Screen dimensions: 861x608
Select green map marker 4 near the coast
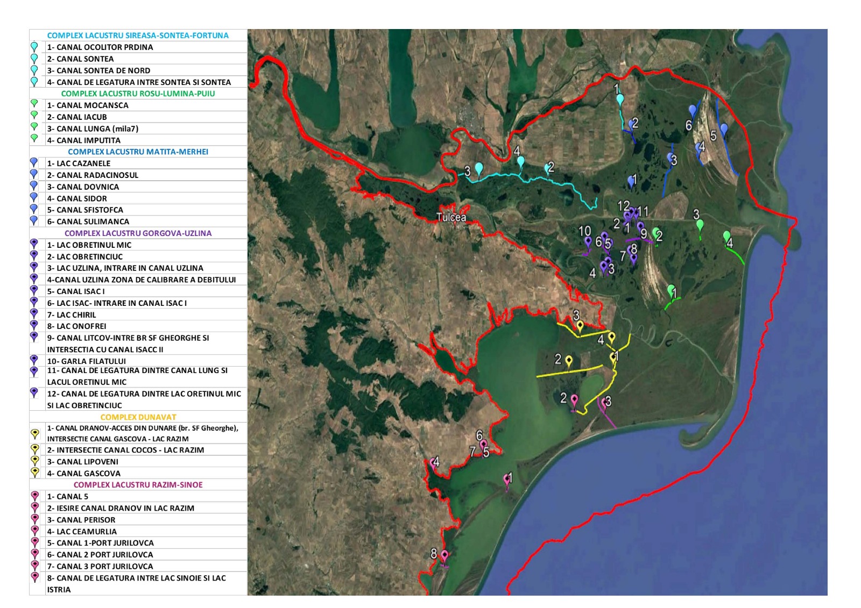coord(726,236)
